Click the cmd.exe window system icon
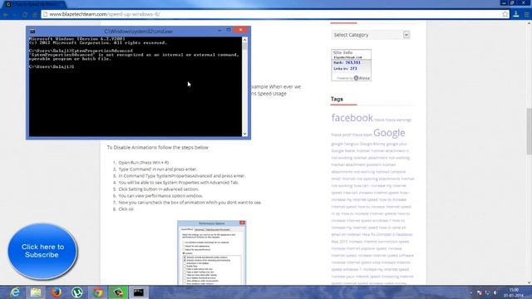 pyautogui.click(x=32, y=32)
